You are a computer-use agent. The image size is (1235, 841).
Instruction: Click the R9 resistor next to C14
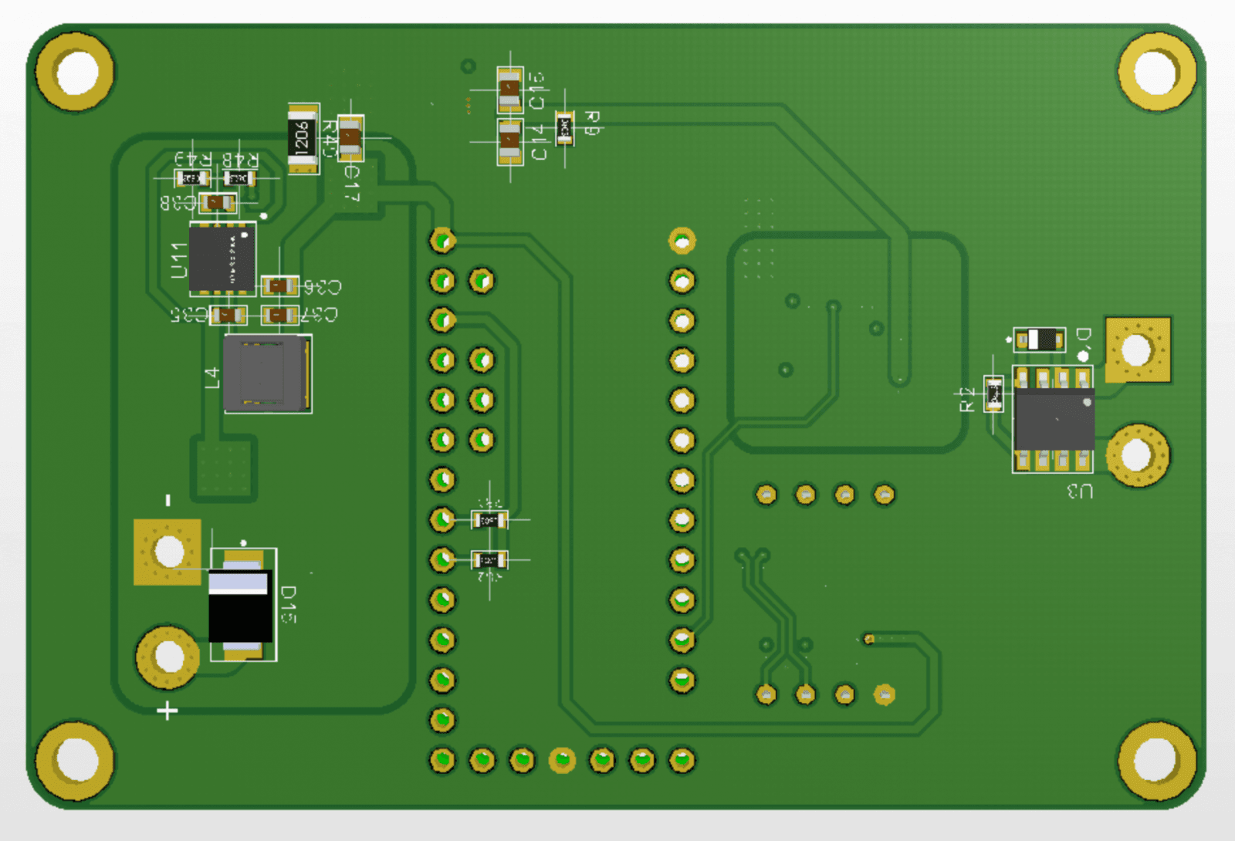[x=564, y=128]
